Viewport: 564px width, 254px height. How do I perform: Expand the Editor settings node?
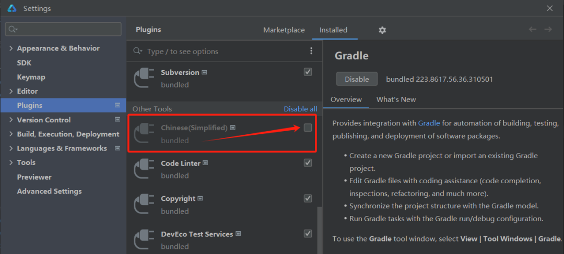(x=11, y=92)
